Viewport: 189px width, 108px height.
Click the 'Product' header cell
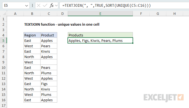coord(49,35)
